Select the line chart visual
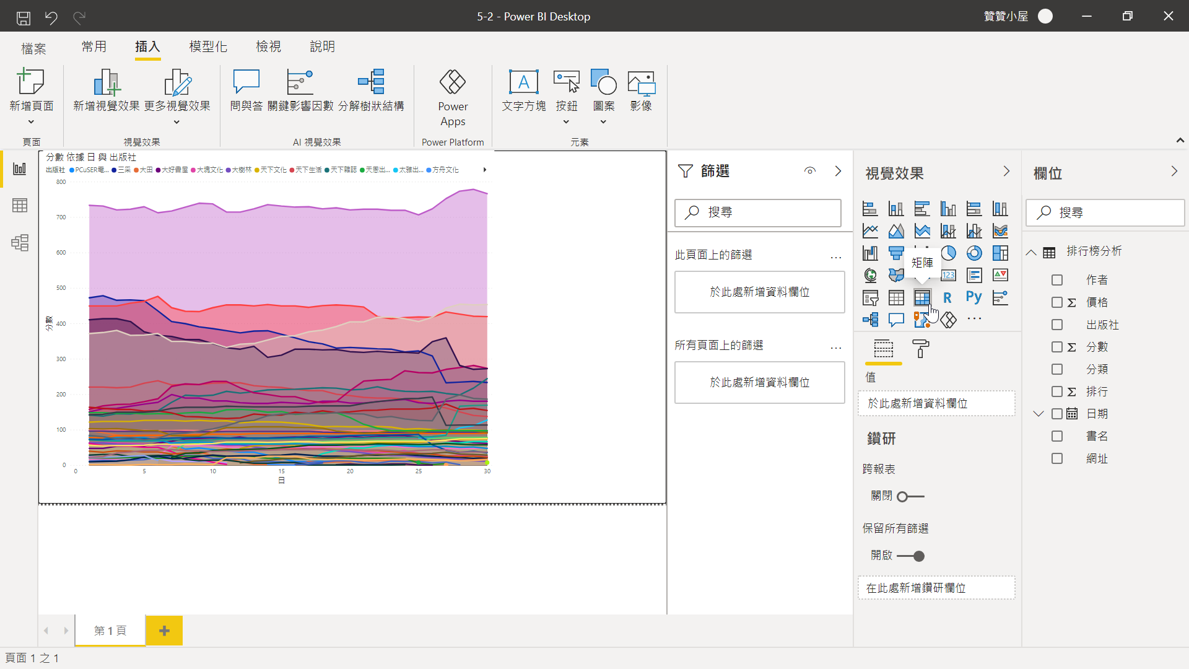Image resolution: width=1189 pixels, height=669 pixels. tap(870, 231)
